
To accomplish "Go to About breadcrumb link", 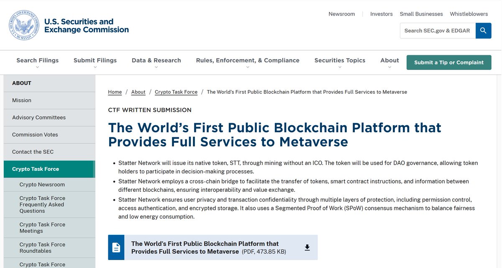I will click(x=138, y=92).
